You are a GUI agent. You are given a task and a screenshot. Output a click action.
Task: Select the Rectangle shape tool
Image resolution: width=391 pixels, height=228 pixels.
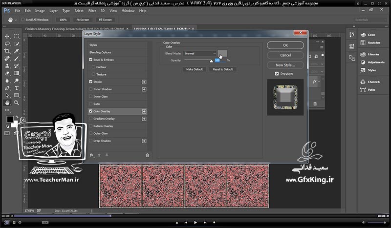click(17, 95)
